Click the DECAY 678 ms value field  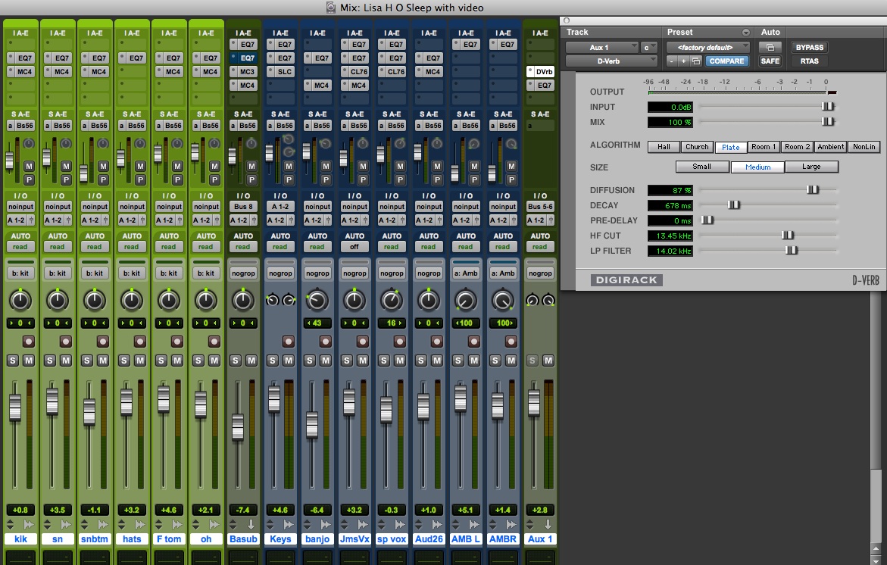pos(670,205)
